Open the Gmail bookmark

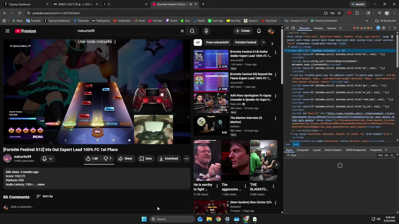pos(139,21)
